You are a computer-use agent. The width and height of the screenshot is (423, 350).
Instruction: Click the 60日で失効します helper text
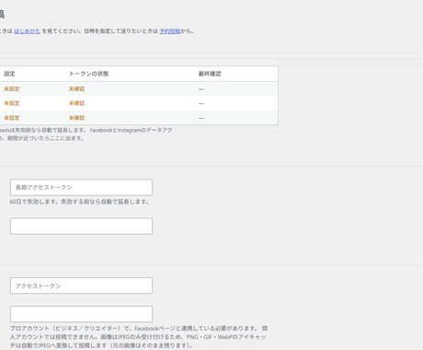coord(79,202)
